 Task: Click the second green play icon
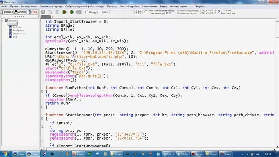[x=71, y=12]
